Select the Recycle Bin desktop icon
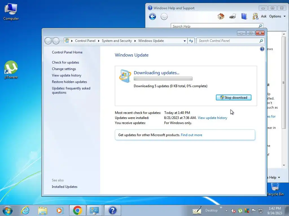This screenshot has height=216, width=289. (x=275, y=190)
